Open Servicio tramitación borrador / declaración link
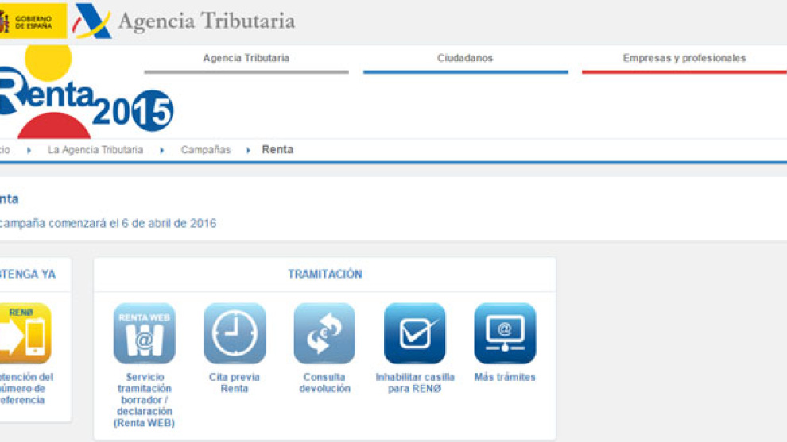 144,400
